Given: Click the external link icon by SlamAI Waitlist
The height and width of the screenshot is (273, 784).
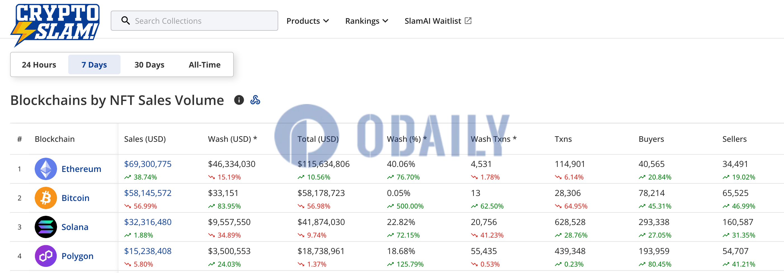Looking at the screenshot, I should tap(468, 21).
